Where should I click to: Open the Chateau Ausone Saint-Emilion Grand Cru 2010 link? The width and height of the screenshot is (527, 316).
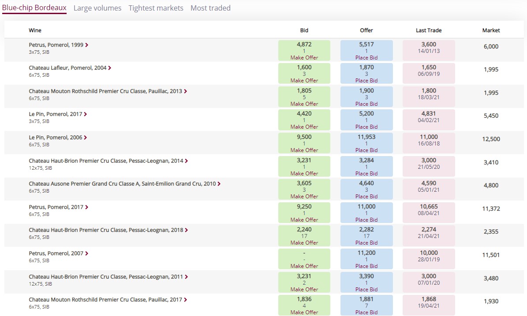click(x=122, y=184)
